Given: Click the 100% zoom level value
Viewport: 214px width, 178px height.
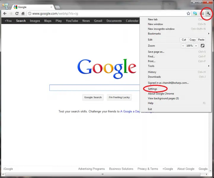Looking at the screenshot, I should coord(190,46).
